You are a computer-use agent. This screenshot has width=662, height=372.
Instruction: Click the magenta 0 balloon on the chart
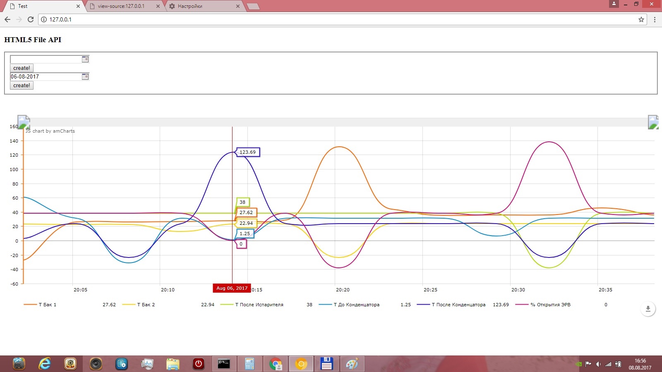[241, 244]
